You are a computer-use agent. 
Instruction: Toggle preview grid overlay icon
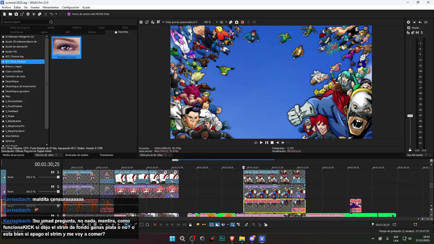coord(221,22)
